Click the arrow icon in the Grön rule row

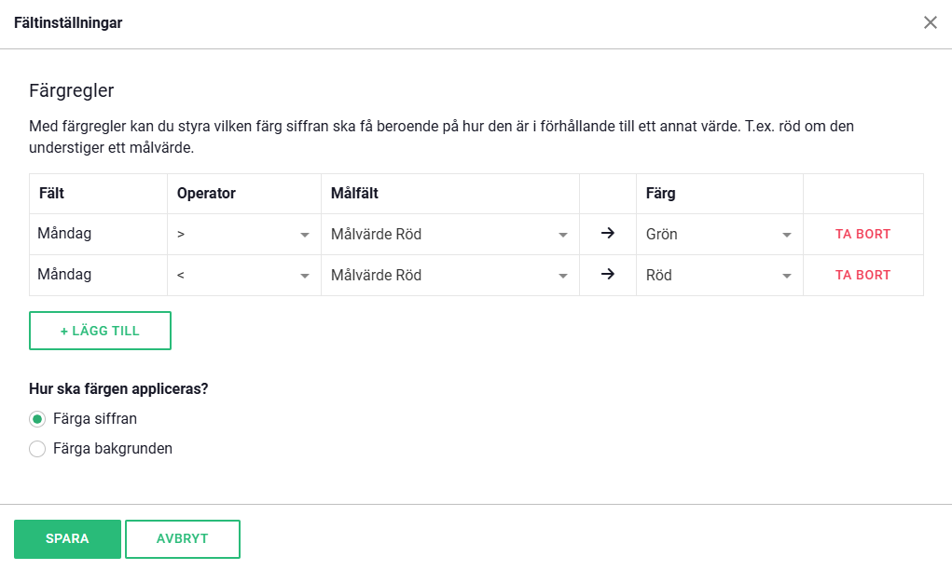608,234
